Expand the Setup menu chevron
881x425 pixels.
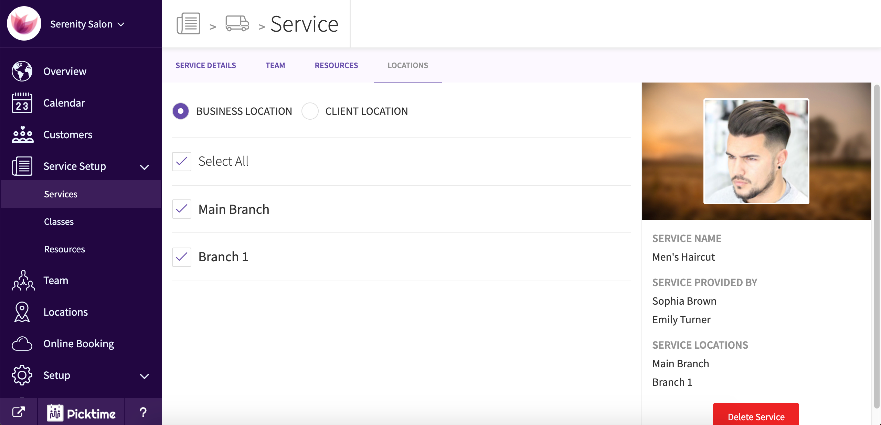pos(145,376)
